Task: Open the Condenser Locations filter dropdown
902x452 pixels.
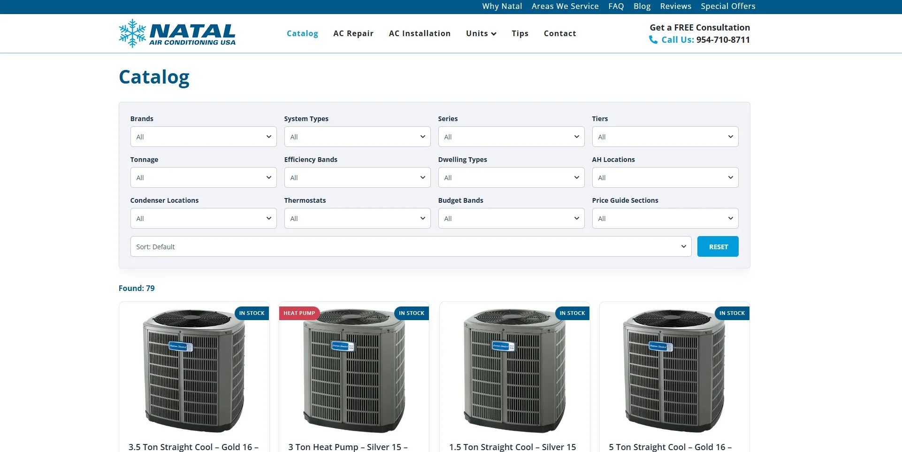Action: pyautogui.click(x=203, y=218)
